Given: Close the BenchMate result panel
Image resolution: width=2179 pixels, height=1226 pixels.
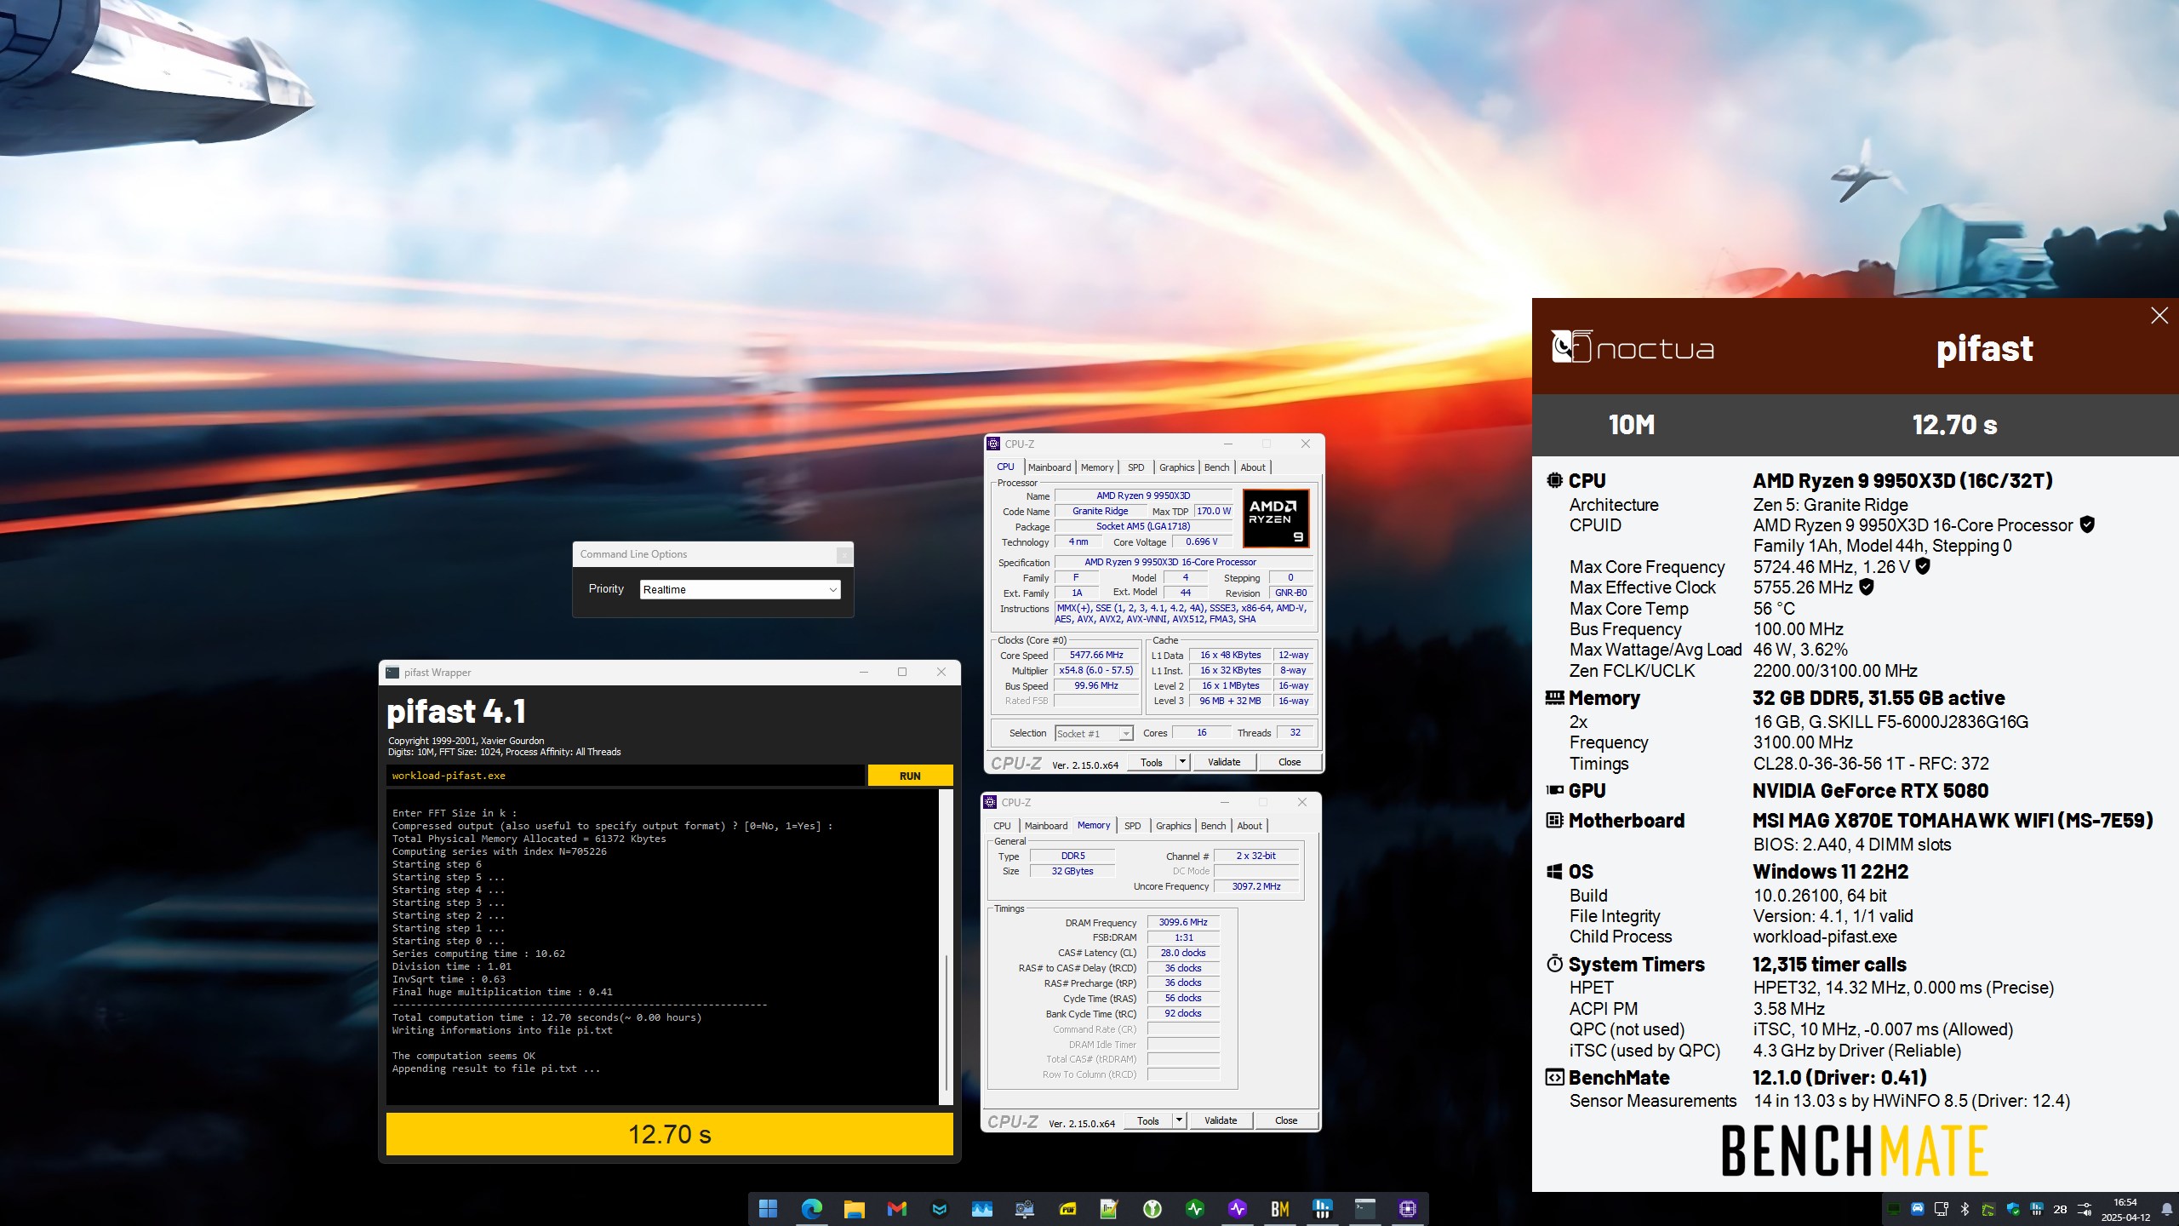Looking at the screenshot, I should tap(2159, 316).
